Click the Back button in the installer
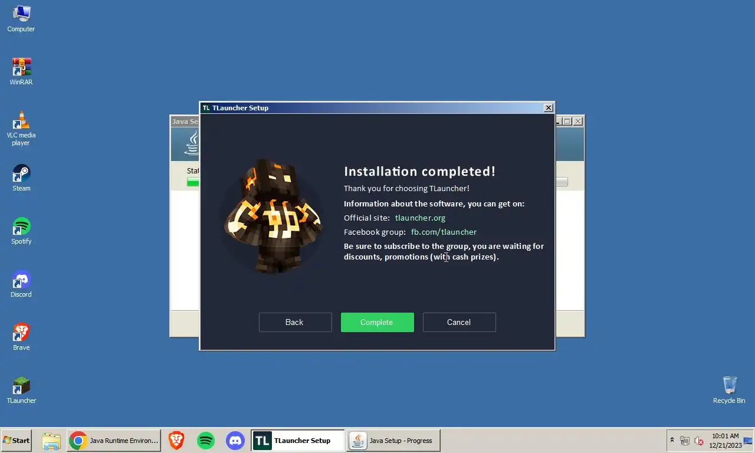Image resolution: width=755 pixels, height=453 pixels. coord(295,322)
